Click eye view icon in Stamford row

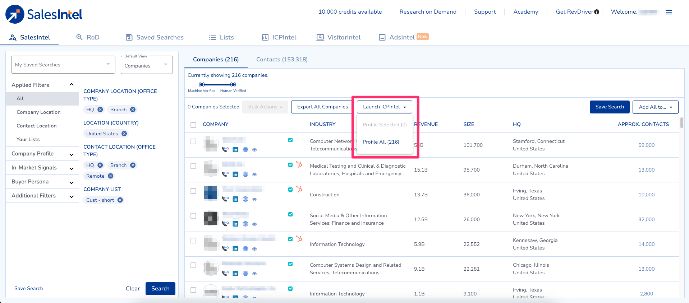pyautogui.click(x=254, y=150)
